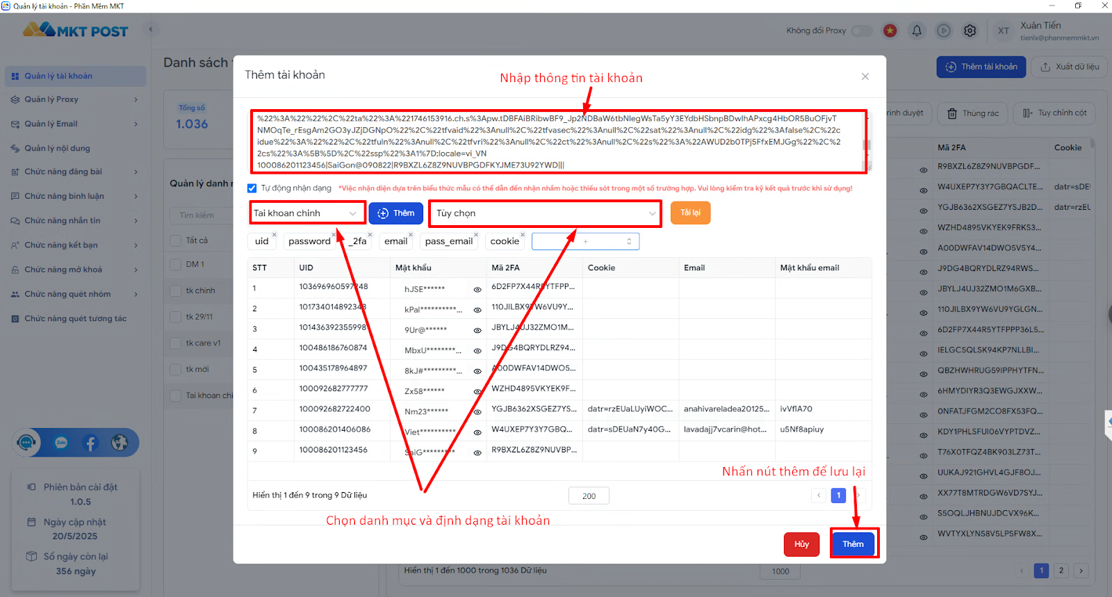Click Thêm tài khoản button in header
This screenshot has width=1112, height=597.
pyautogui.click(x=981, y=67)
